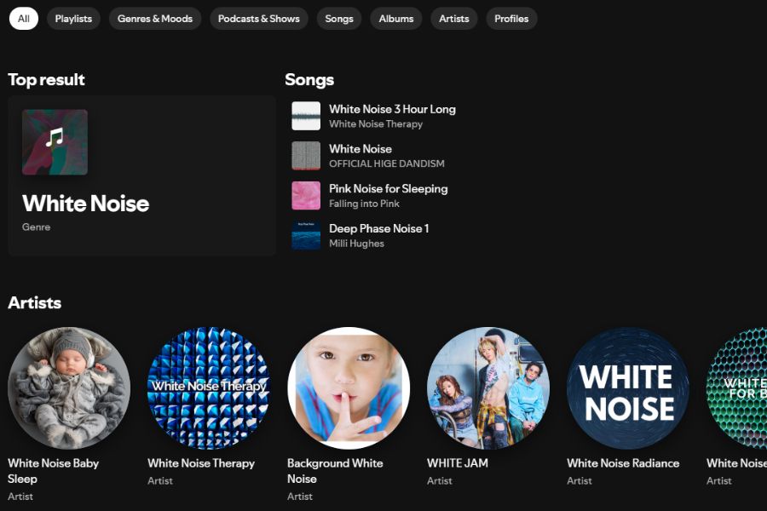Viewport: 767px width, 511px height.
Task: Open White Noise Therapy blue artist image
Action: (x=209, y=388)
